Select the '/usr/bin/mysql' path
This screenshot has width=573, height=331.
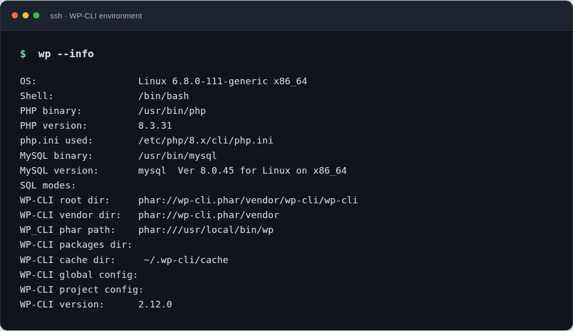click(178, 156)
